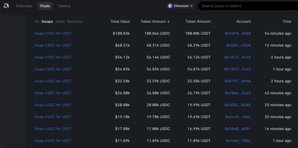
Task: Filter transactions by Adds
Action: pyautogui.click(x=60, y=22)
